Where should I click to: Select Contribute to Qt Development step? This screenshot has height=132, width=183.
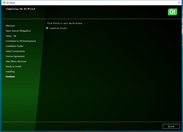pyautogui.click(x=21, y=41)
